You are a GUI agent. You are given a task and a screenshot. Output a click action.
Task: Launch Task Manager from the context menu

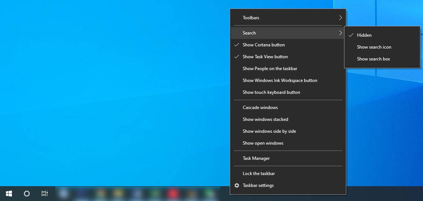point(256,158)
